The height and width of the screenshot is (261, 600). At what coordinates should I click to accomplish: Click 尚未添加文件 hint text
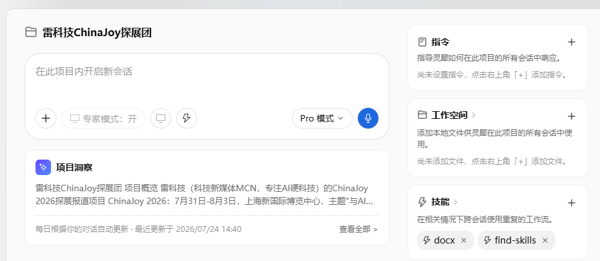492,162
